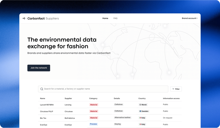Click Public access in Circulose PULP row
Screen dimensions: 220x128
click(x=166, y=111)
